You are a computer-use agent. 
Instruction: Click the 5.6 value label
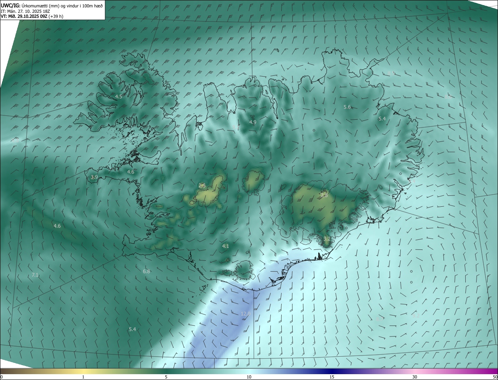(x=347, y=107)
